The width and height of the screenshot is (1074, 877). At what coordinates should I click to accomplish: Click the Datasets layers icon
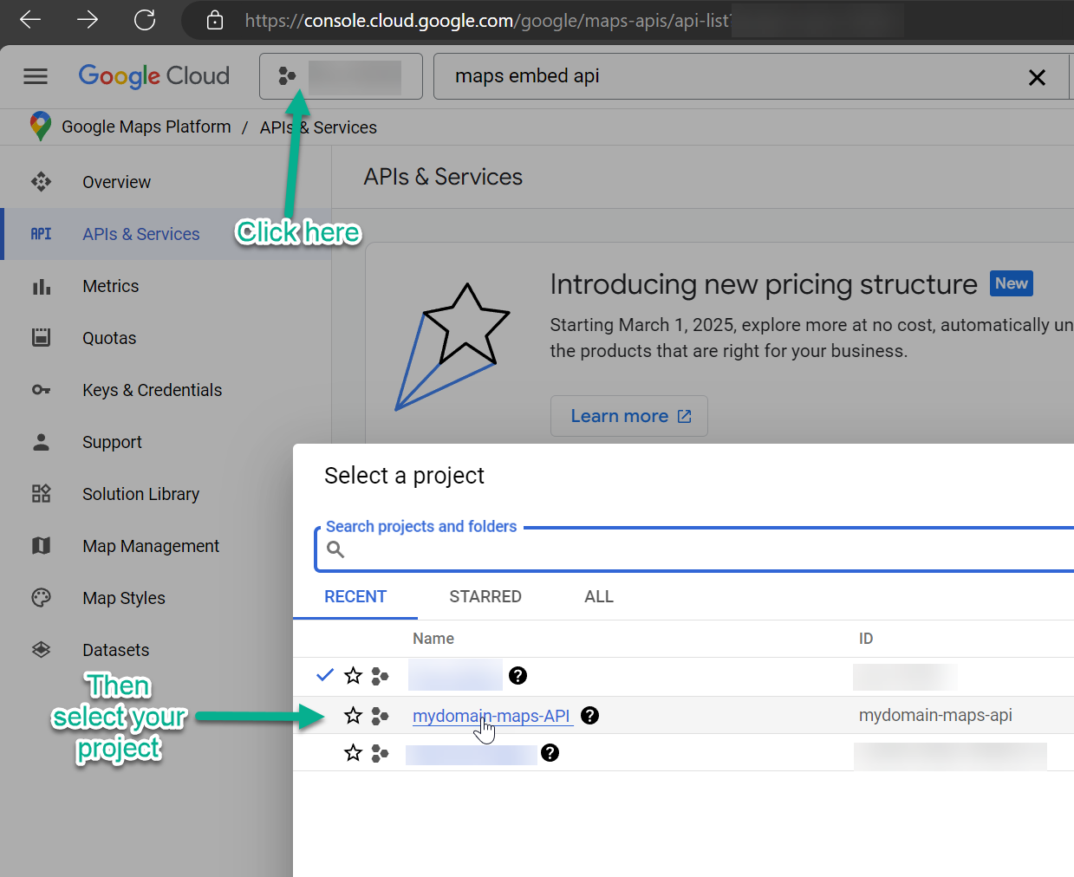41,649
